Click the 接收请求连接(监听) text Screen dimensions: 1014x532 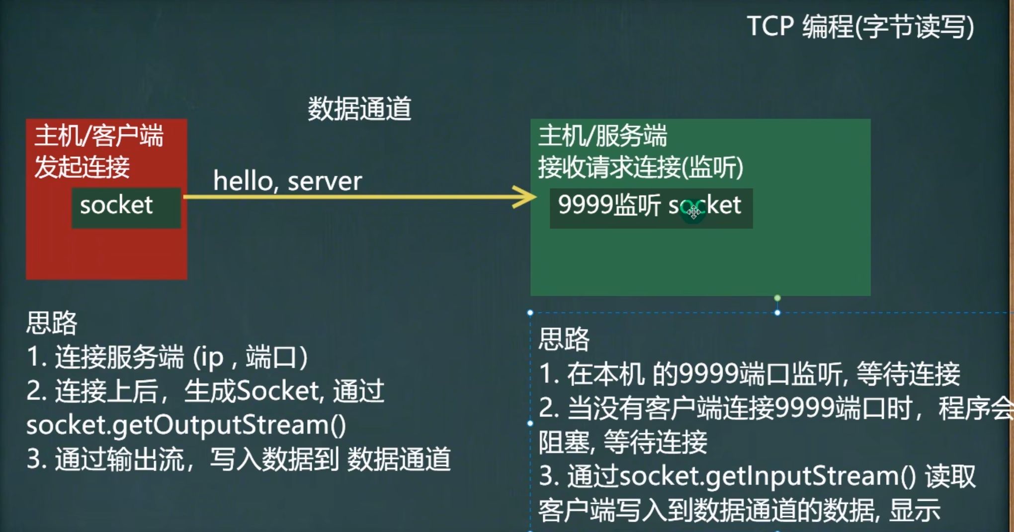tap(641, 167)
